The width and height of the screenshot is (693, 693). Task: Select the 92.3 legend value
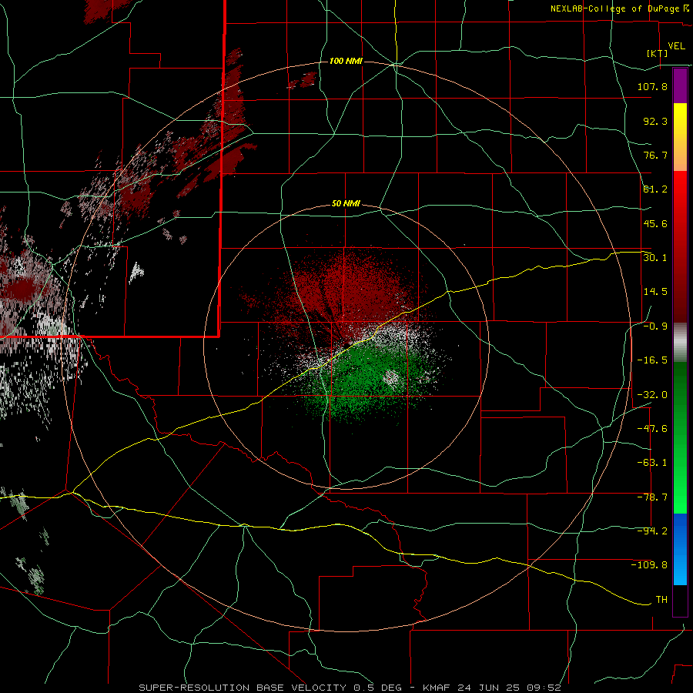655,121
